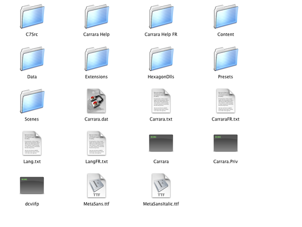This screenshot has width=302, height=227.
Task: Click the HexagonDlls folder name
Action: pos(161,77)
